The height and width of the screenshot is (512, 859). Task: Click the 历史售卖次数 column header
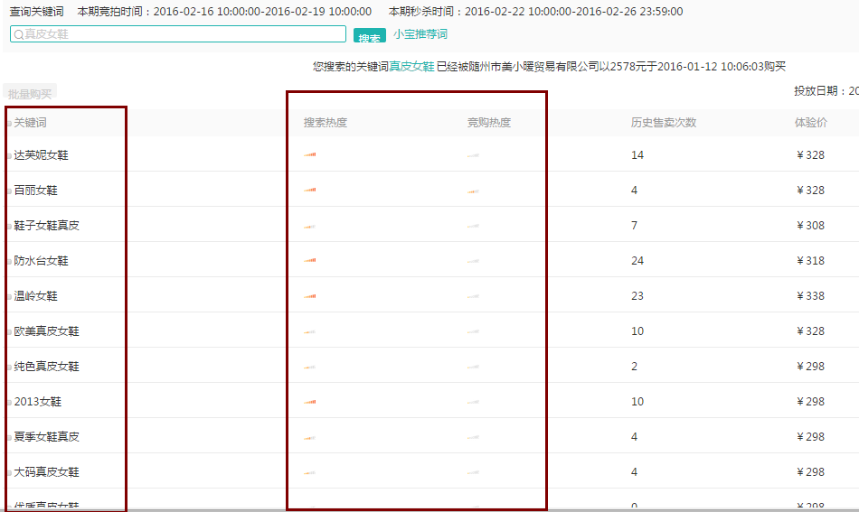664,123
